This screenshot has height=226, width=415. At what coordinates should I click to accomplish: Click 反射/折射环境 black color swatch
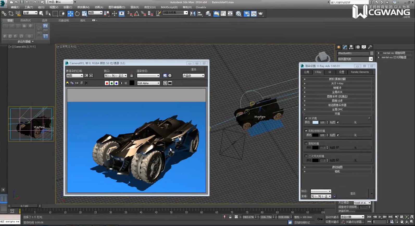[315, 135]
